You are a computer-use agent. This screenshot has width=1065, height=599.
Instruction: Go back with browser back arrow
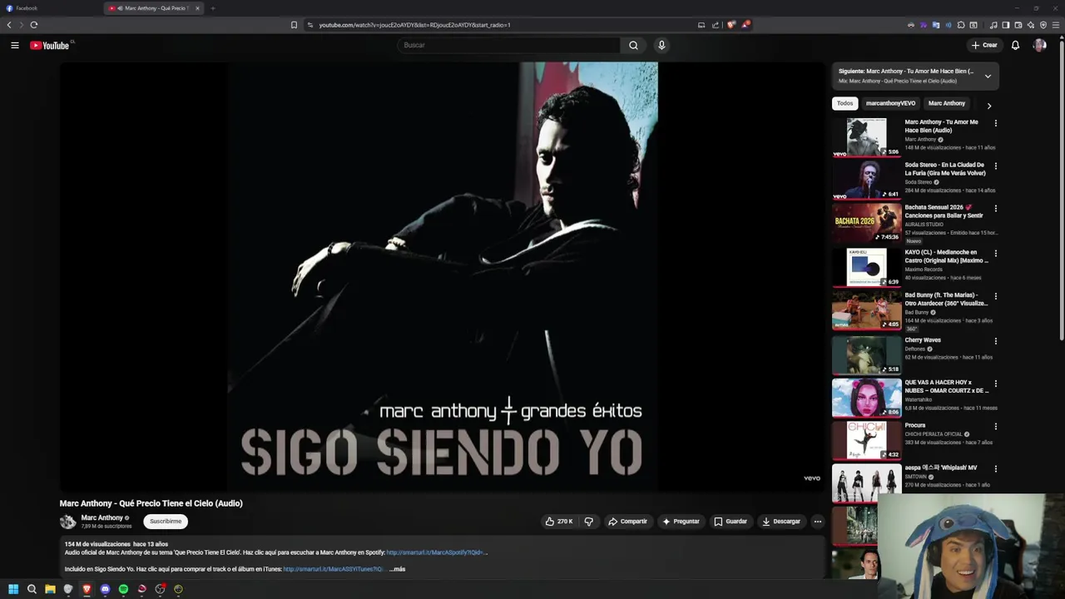9,25
